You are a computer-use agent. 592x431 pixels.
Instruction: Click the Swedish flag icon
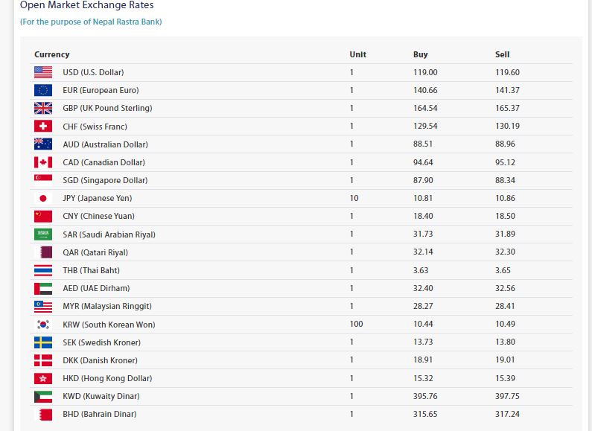tap(43, 342)
